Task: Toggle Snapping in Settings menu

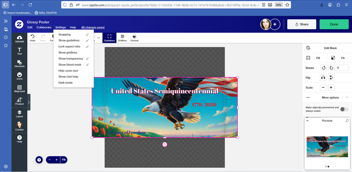Action: [65, 35]
